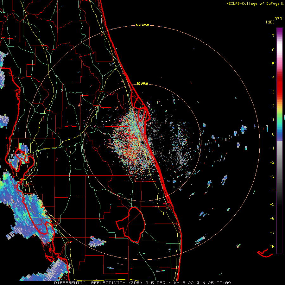Click the -7 dB value on scale
Image resolution: width=285 pixels, height=285 pixels.
tap(272, 232)
